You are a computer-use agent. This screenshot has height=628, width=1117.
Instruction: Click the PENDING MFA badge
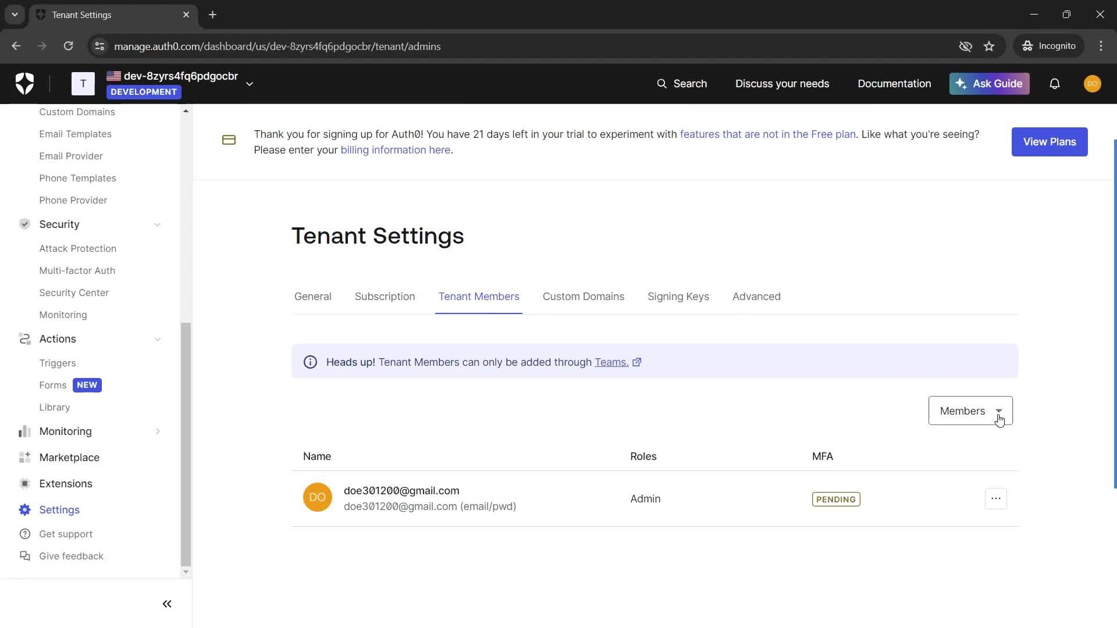(x=836, y=499)
